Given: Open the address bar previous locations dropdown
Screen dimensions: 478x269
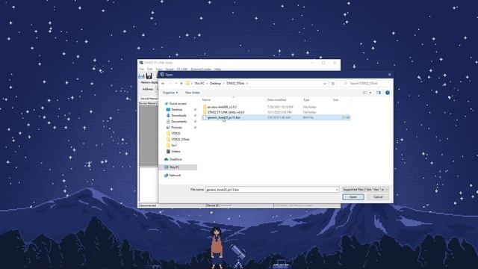Looking at the screenshot, I should (325, 83).
